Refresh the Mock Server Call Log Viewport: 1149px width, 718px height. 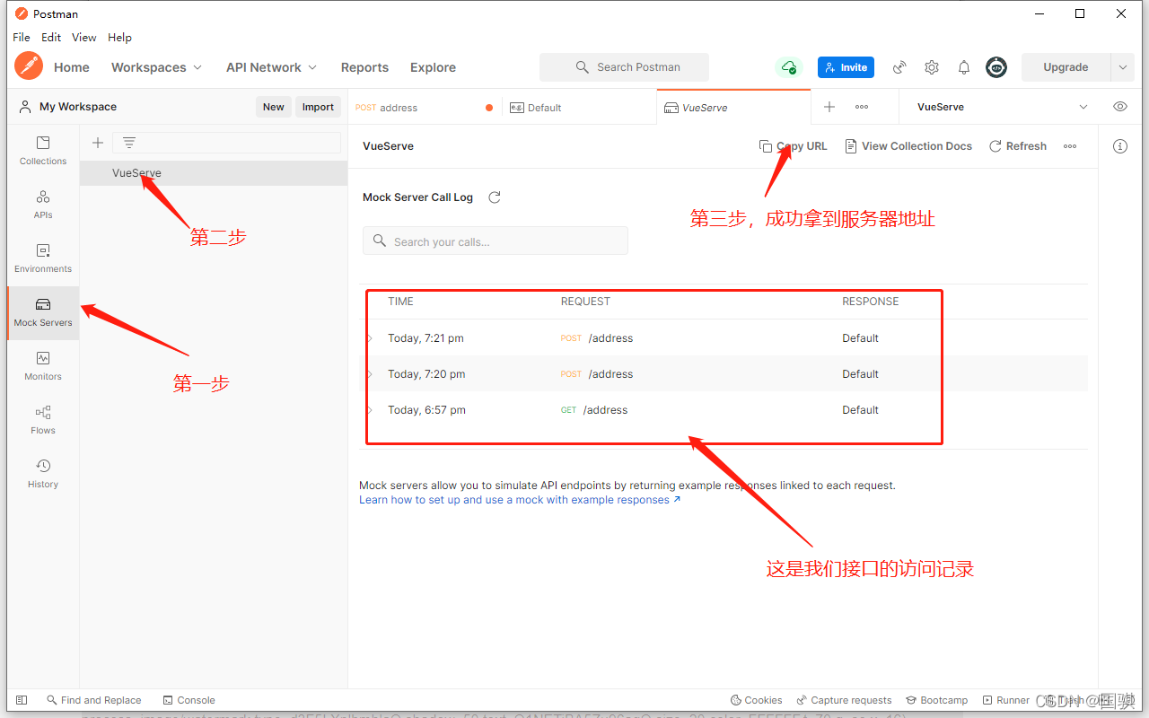click(x=495, y=197)
